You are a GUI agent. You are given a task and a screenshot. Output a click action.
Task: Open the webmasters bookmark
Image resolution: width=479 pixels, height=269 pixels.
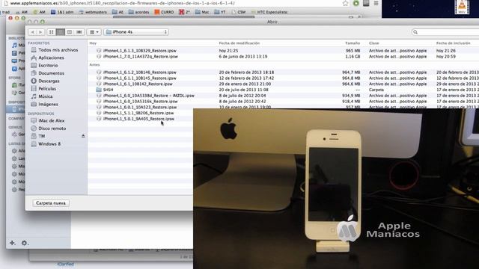pos(93,12)
